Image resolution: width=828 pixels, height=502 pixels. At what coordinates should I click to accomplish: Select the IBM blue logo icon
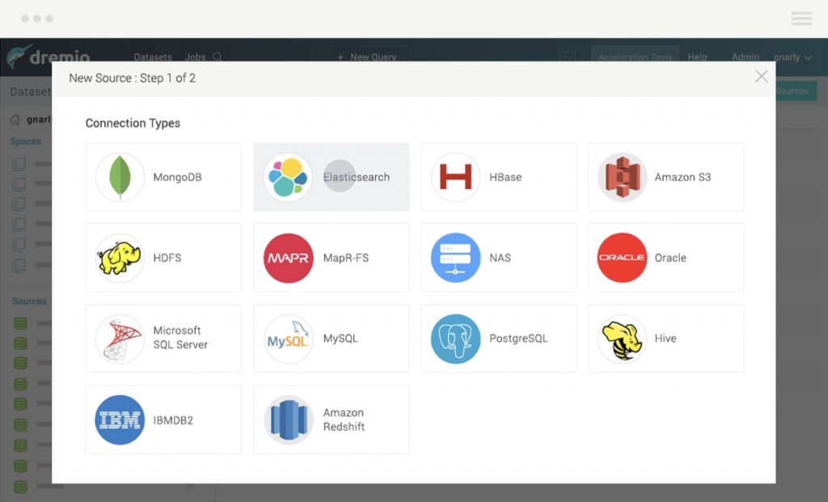[120, 420]
